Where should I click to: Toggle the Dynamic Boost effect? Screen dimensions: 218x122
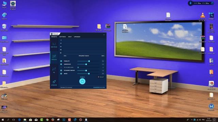61,70
